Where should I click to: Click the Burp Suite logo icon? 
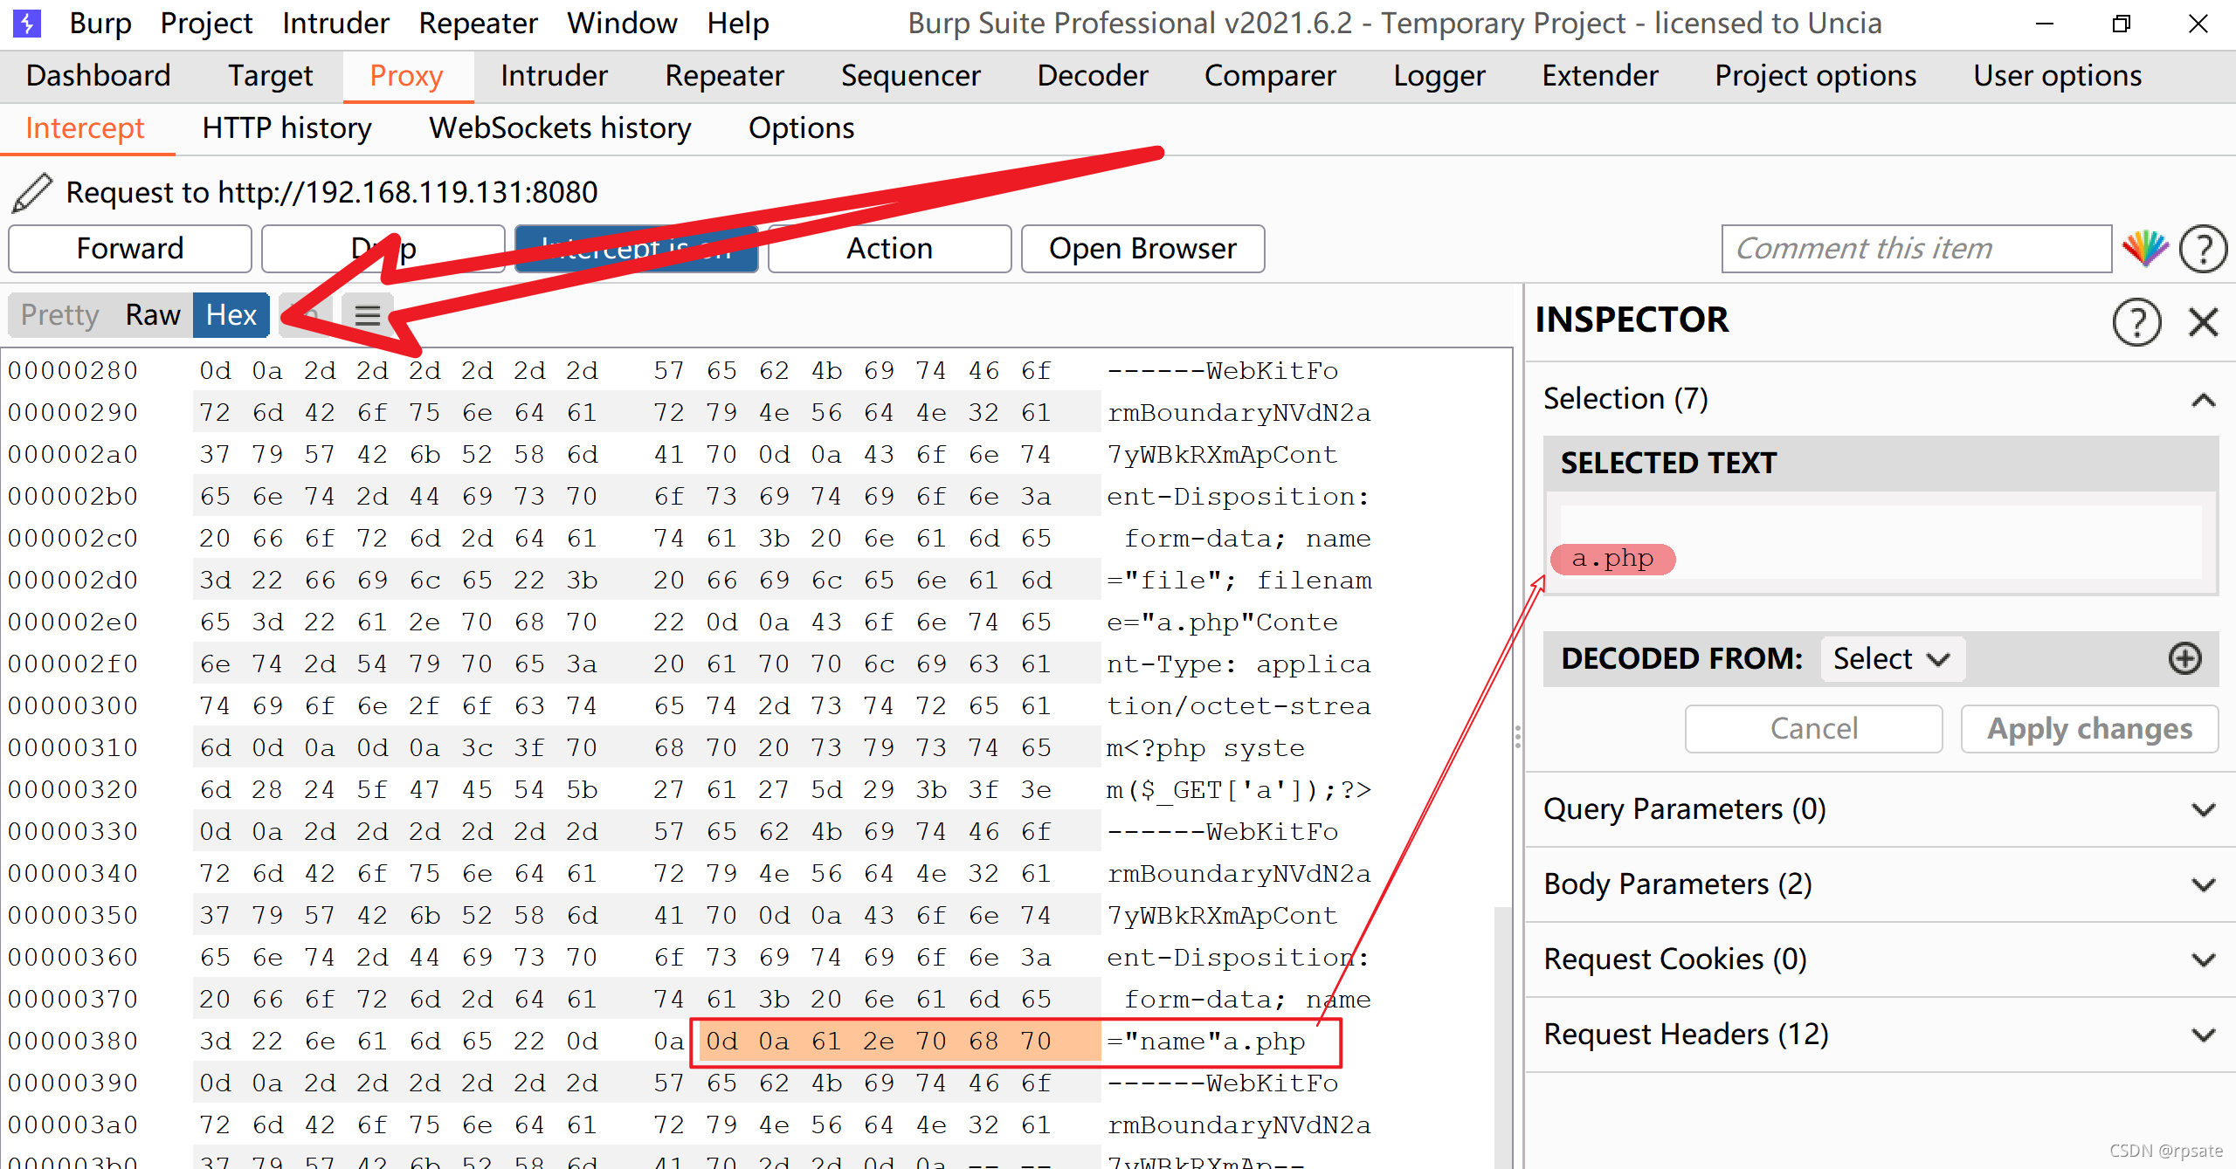27,23
